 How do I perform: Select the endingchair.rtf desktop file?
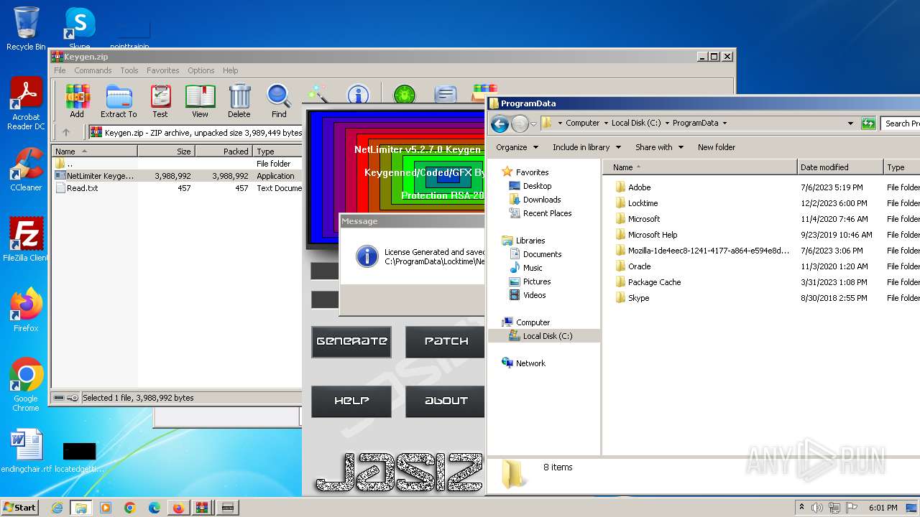tap(27, 451)
